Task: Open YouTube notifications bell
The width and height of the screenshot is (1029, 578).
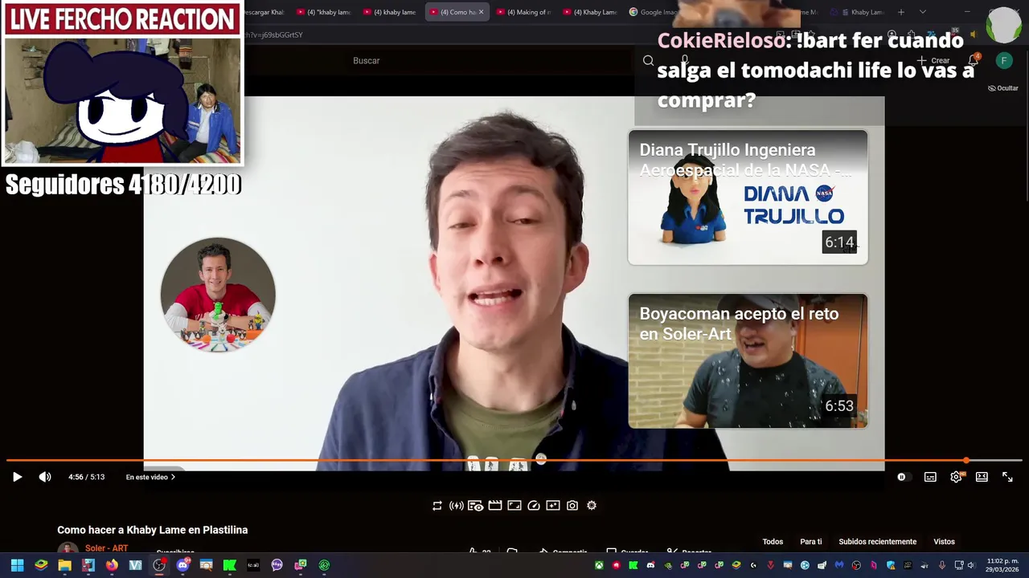Action: tap(974, 60)
